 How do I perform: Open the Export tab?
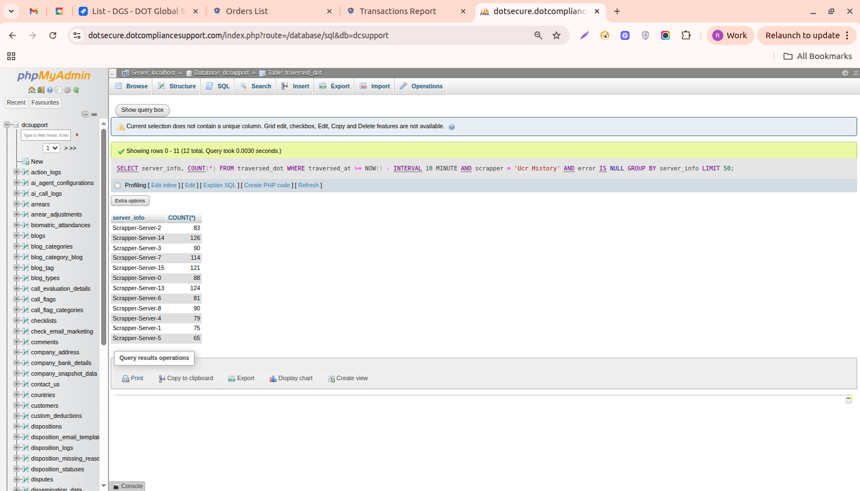coord(334,87)
